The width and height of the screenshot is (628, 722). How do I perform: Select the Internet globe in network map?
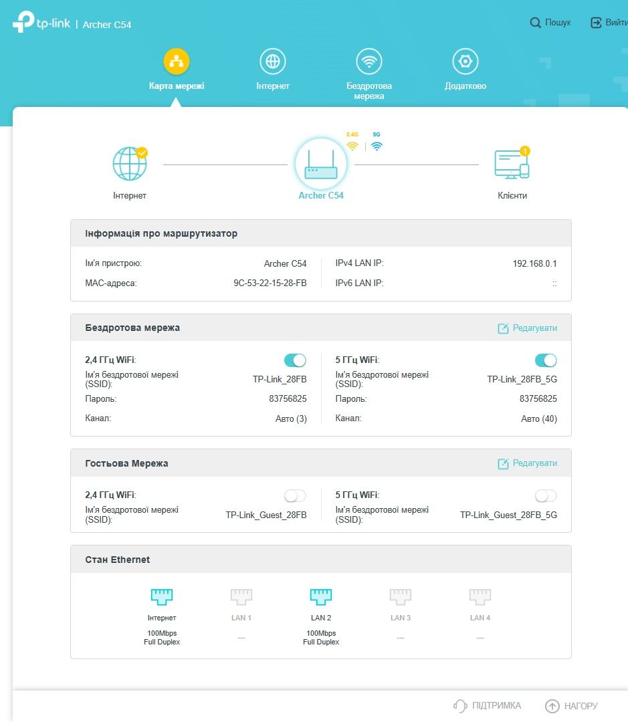(130, 164)
